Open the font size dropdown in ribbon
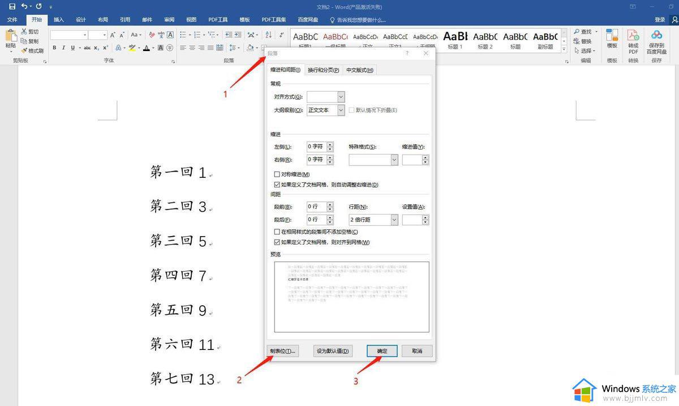679x406 pixels. pos(105,35)
